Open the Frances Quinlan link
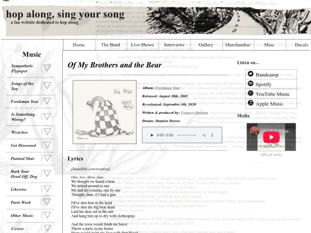The image size is (311, 233). [195, 113]
